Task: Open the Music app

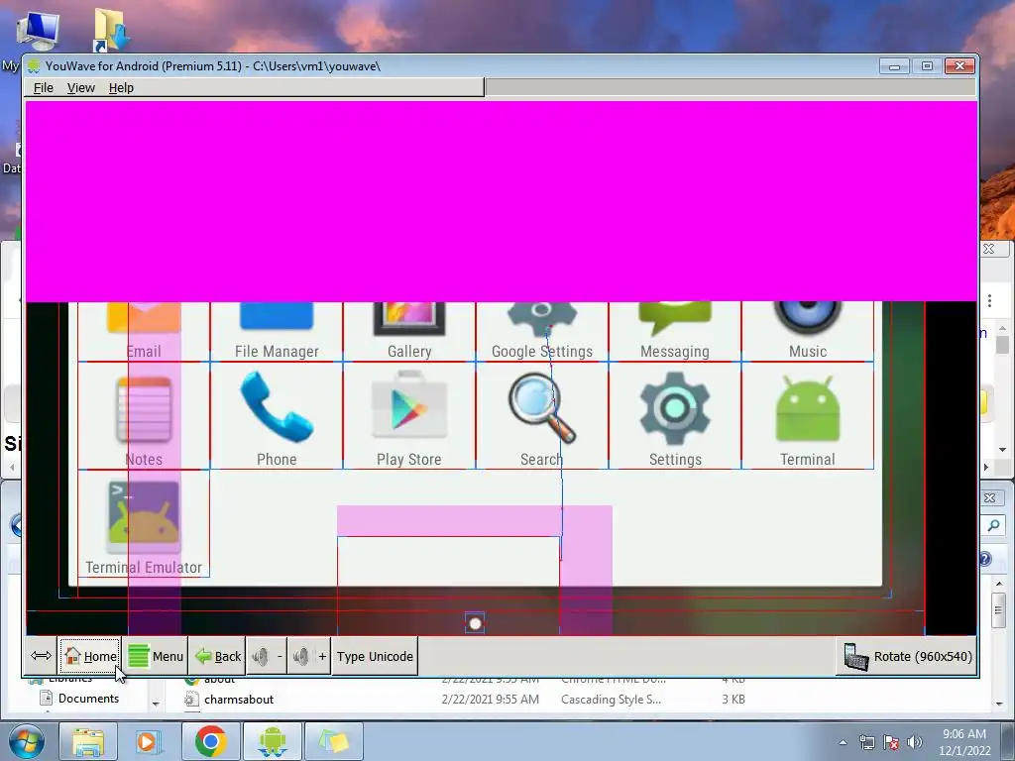Action: (807, 318)
